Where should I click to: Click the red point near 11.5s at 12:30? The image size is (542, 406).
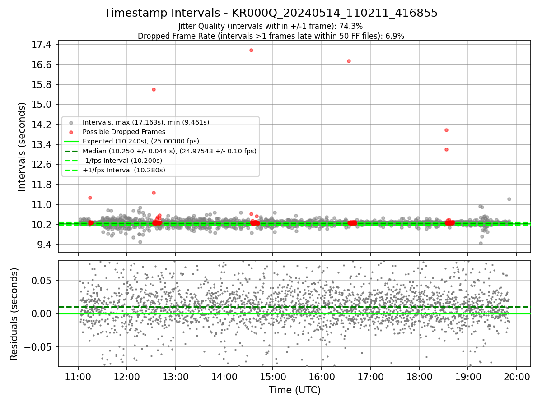154,193
